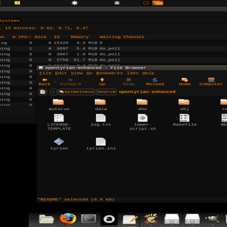Go Back in the file browser
This screenshot has height=227, width=227.
45,82
